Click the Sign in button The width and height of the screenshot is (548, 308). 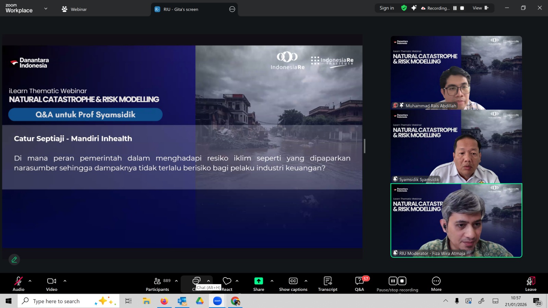pos(387,8)
